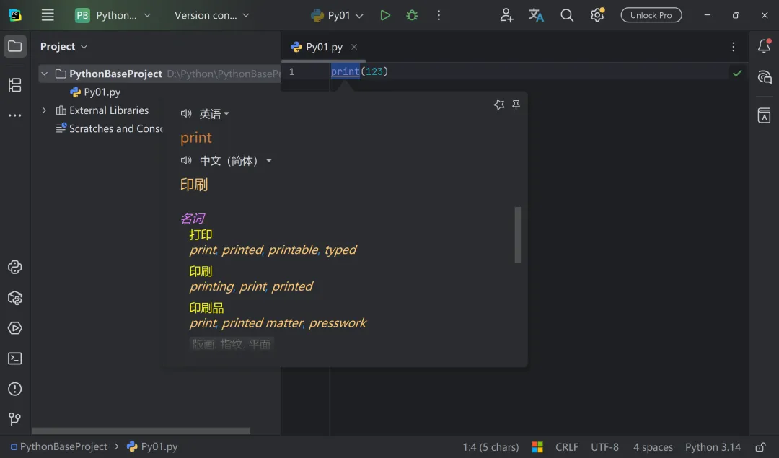This screenshot has height=458, width=779.
Task: Expand External Libraries node
Action: (x=44, y=110)
